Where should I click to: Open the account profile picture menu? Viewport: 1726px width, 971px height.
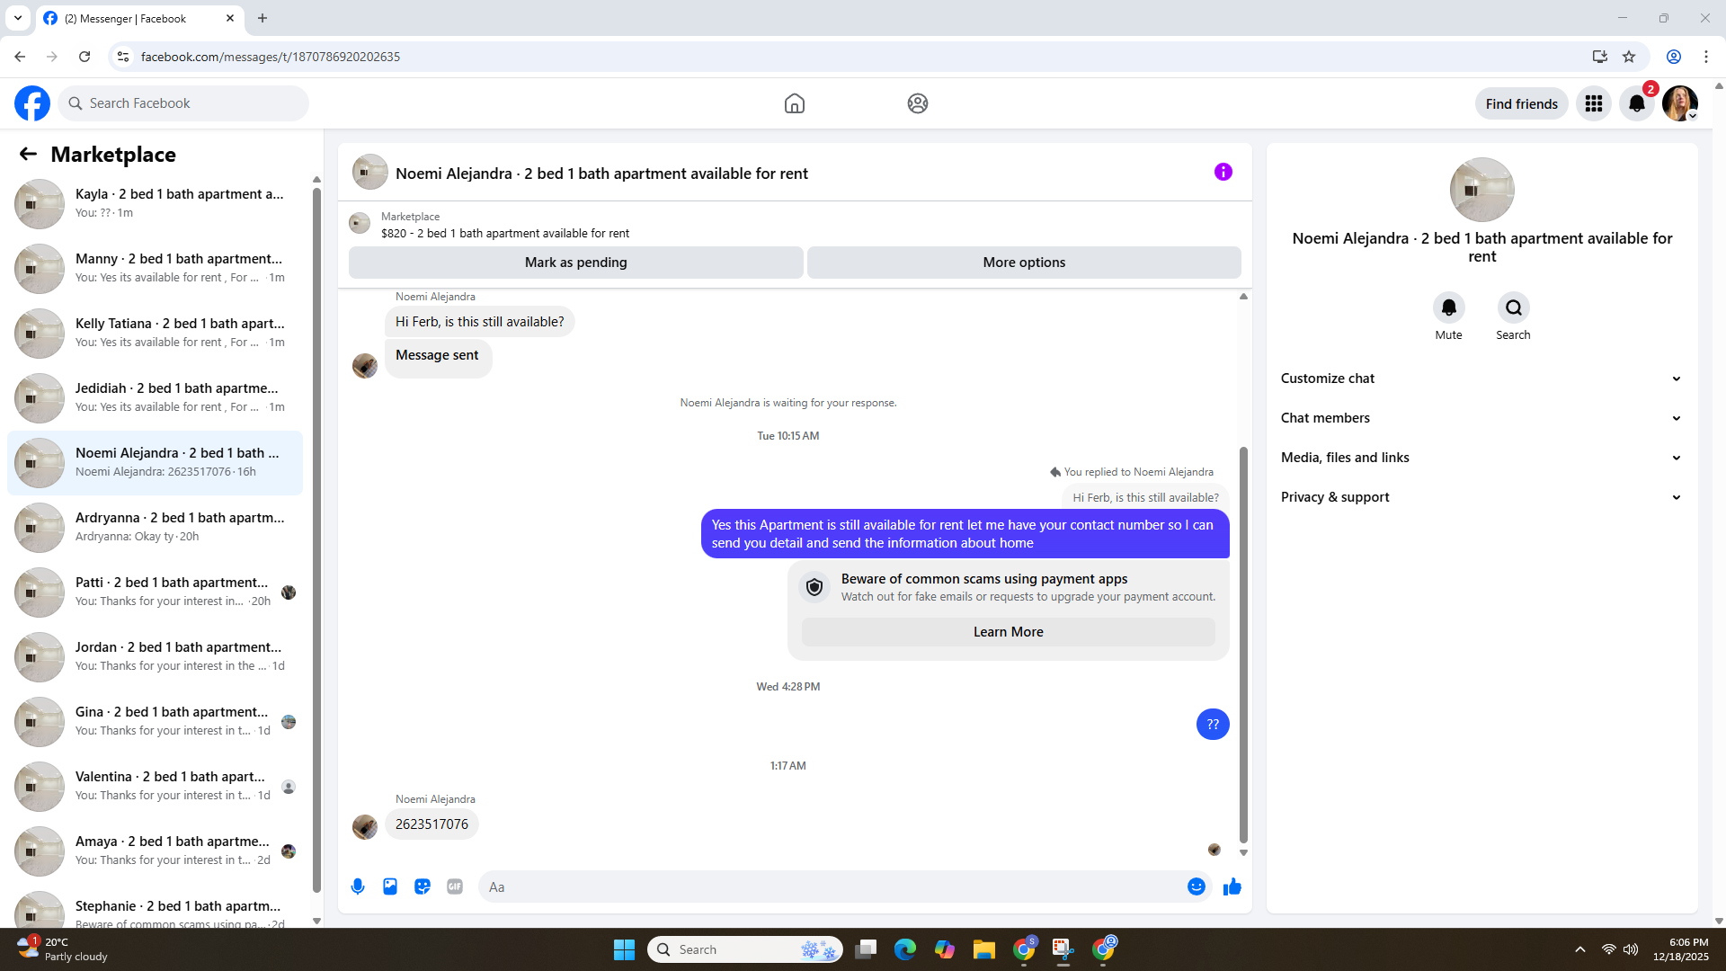tap(1680, 103)
